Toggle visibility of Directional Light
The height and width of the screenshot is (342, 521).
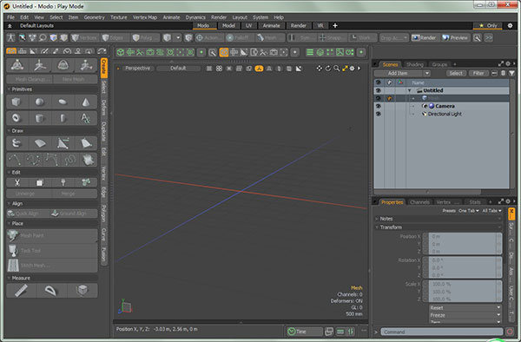(x=378, y=114)
